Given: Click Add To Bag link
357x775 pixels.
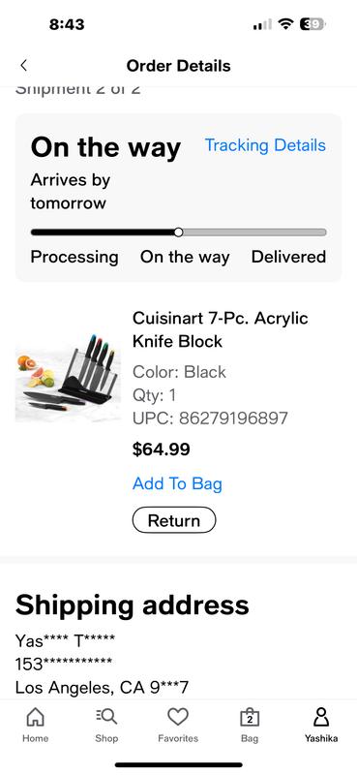Looking at the screenshot, I should (x=177, y=483).
